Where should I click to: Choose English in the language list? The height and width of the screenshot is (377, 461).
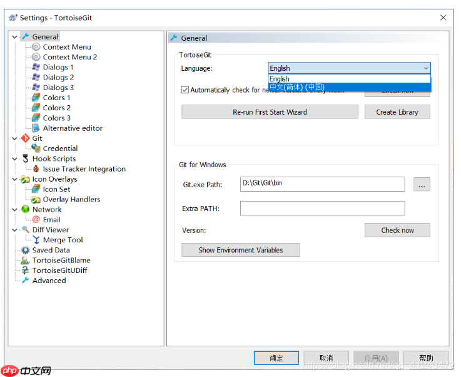(x=349, y=78)
